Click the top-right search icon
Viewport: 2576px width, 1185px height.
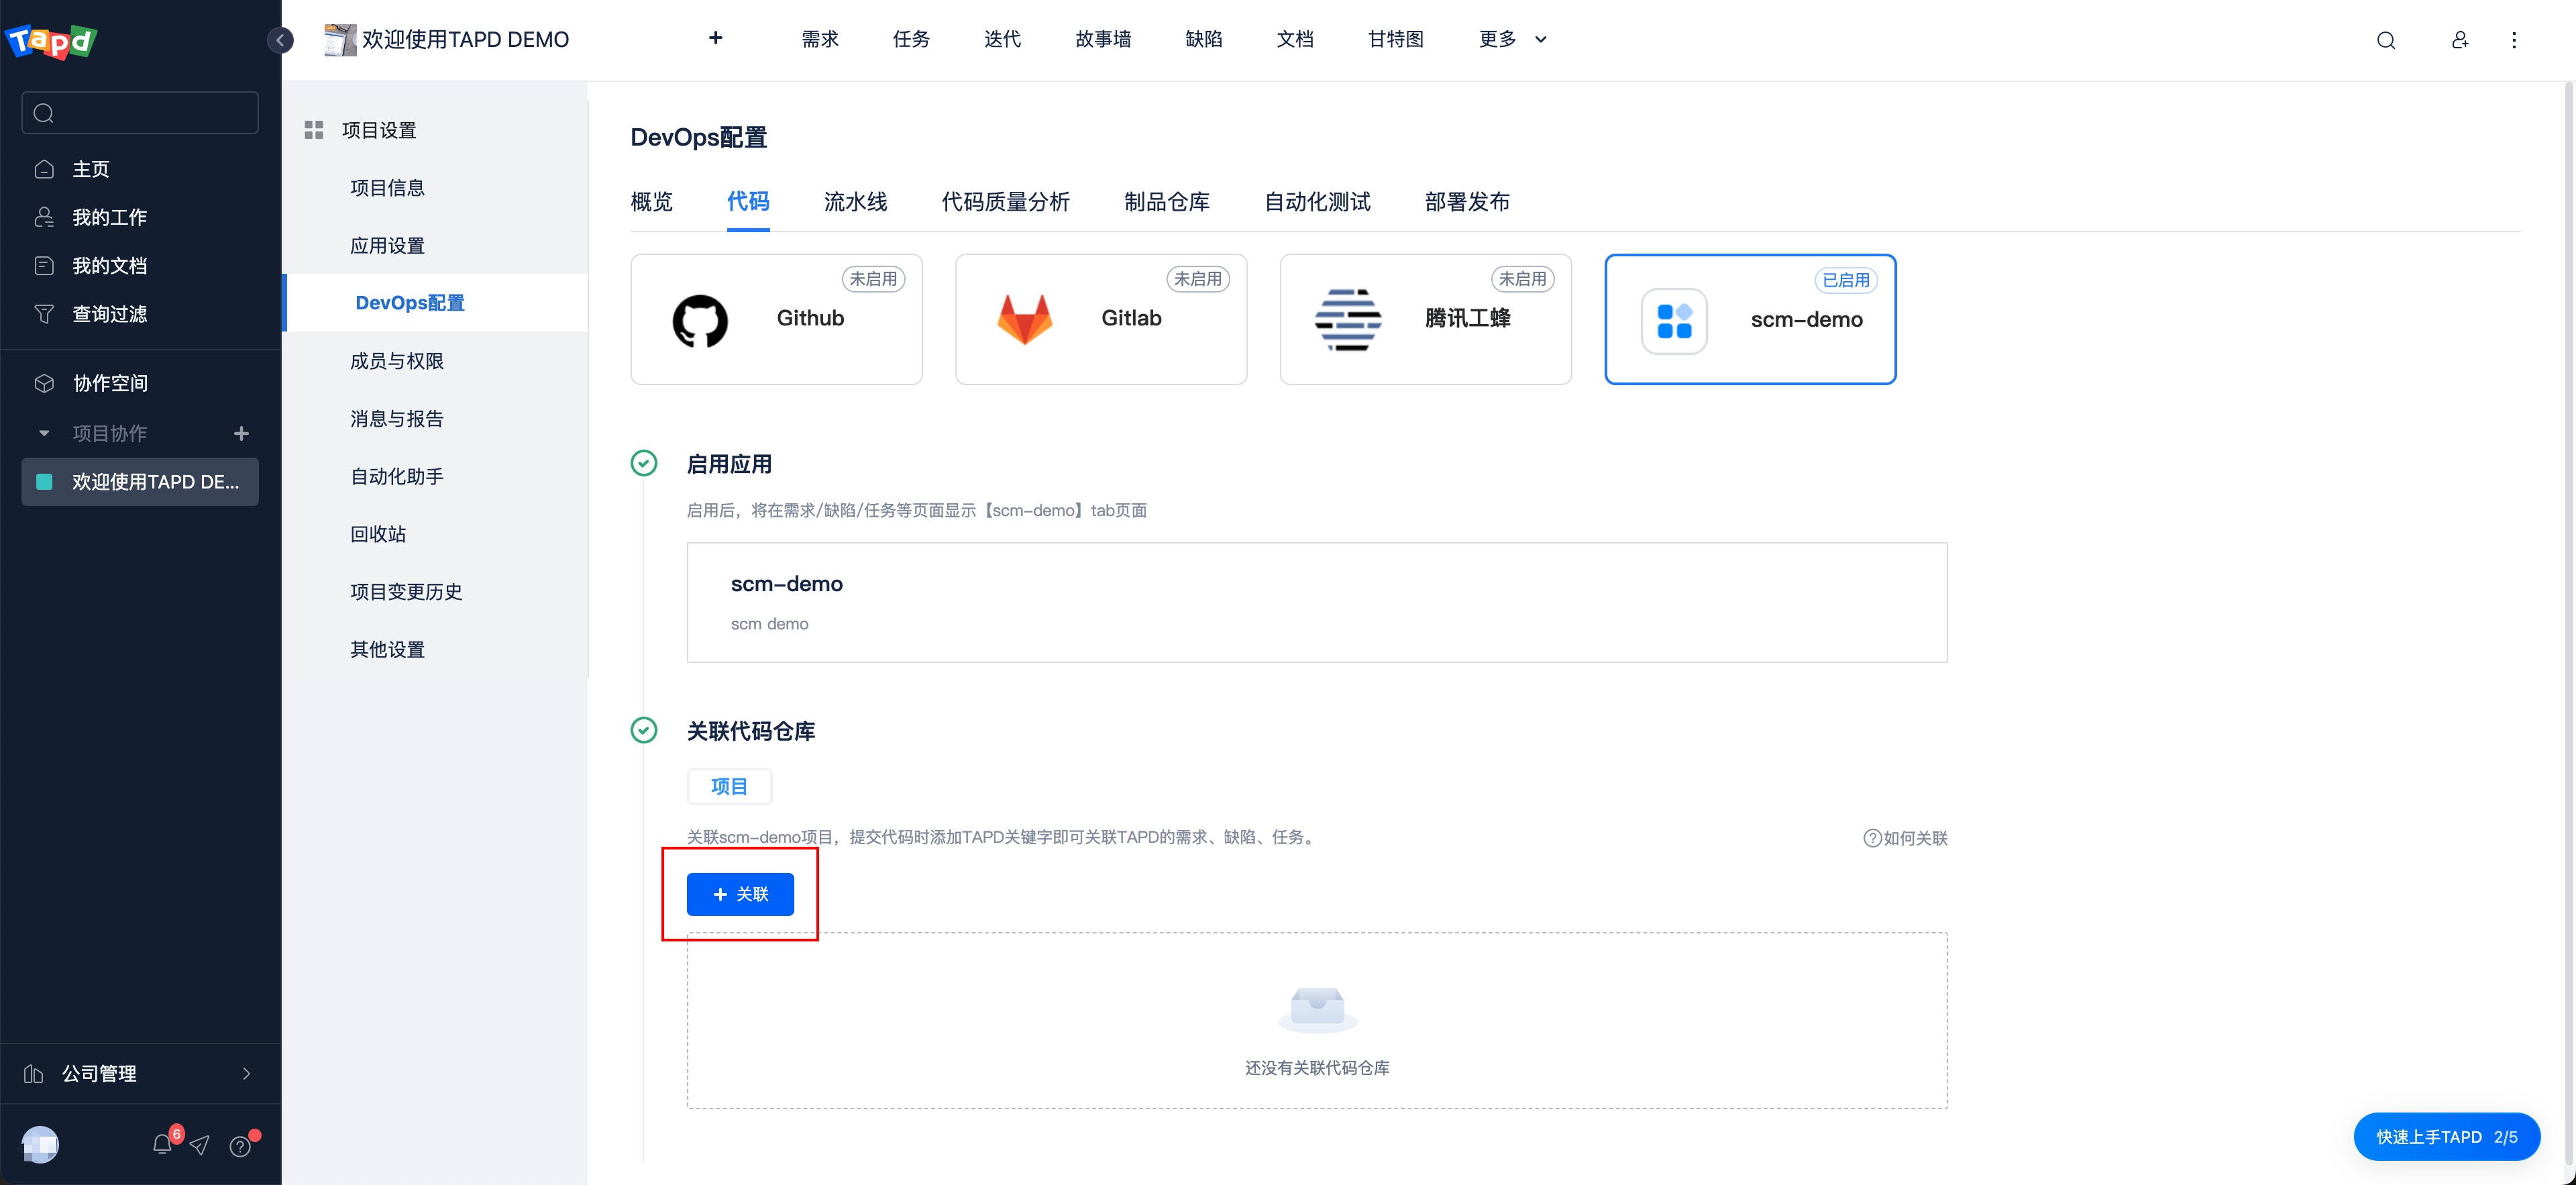pyautogui.click(x=2386, y=40)
